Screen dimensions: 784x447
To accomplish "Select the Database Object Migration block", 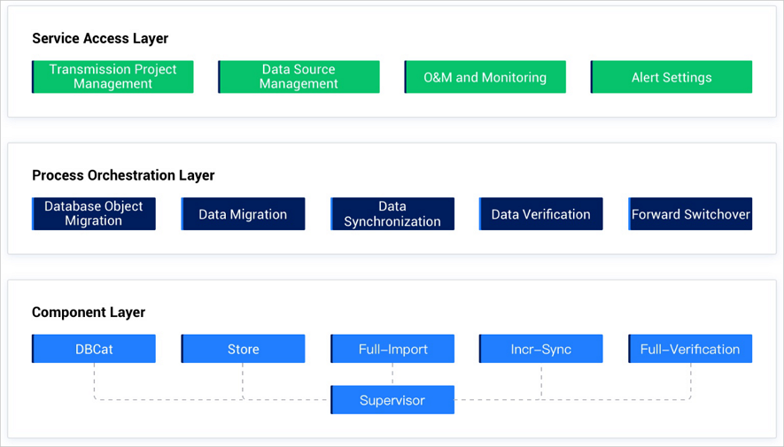I will pos(94,214).
